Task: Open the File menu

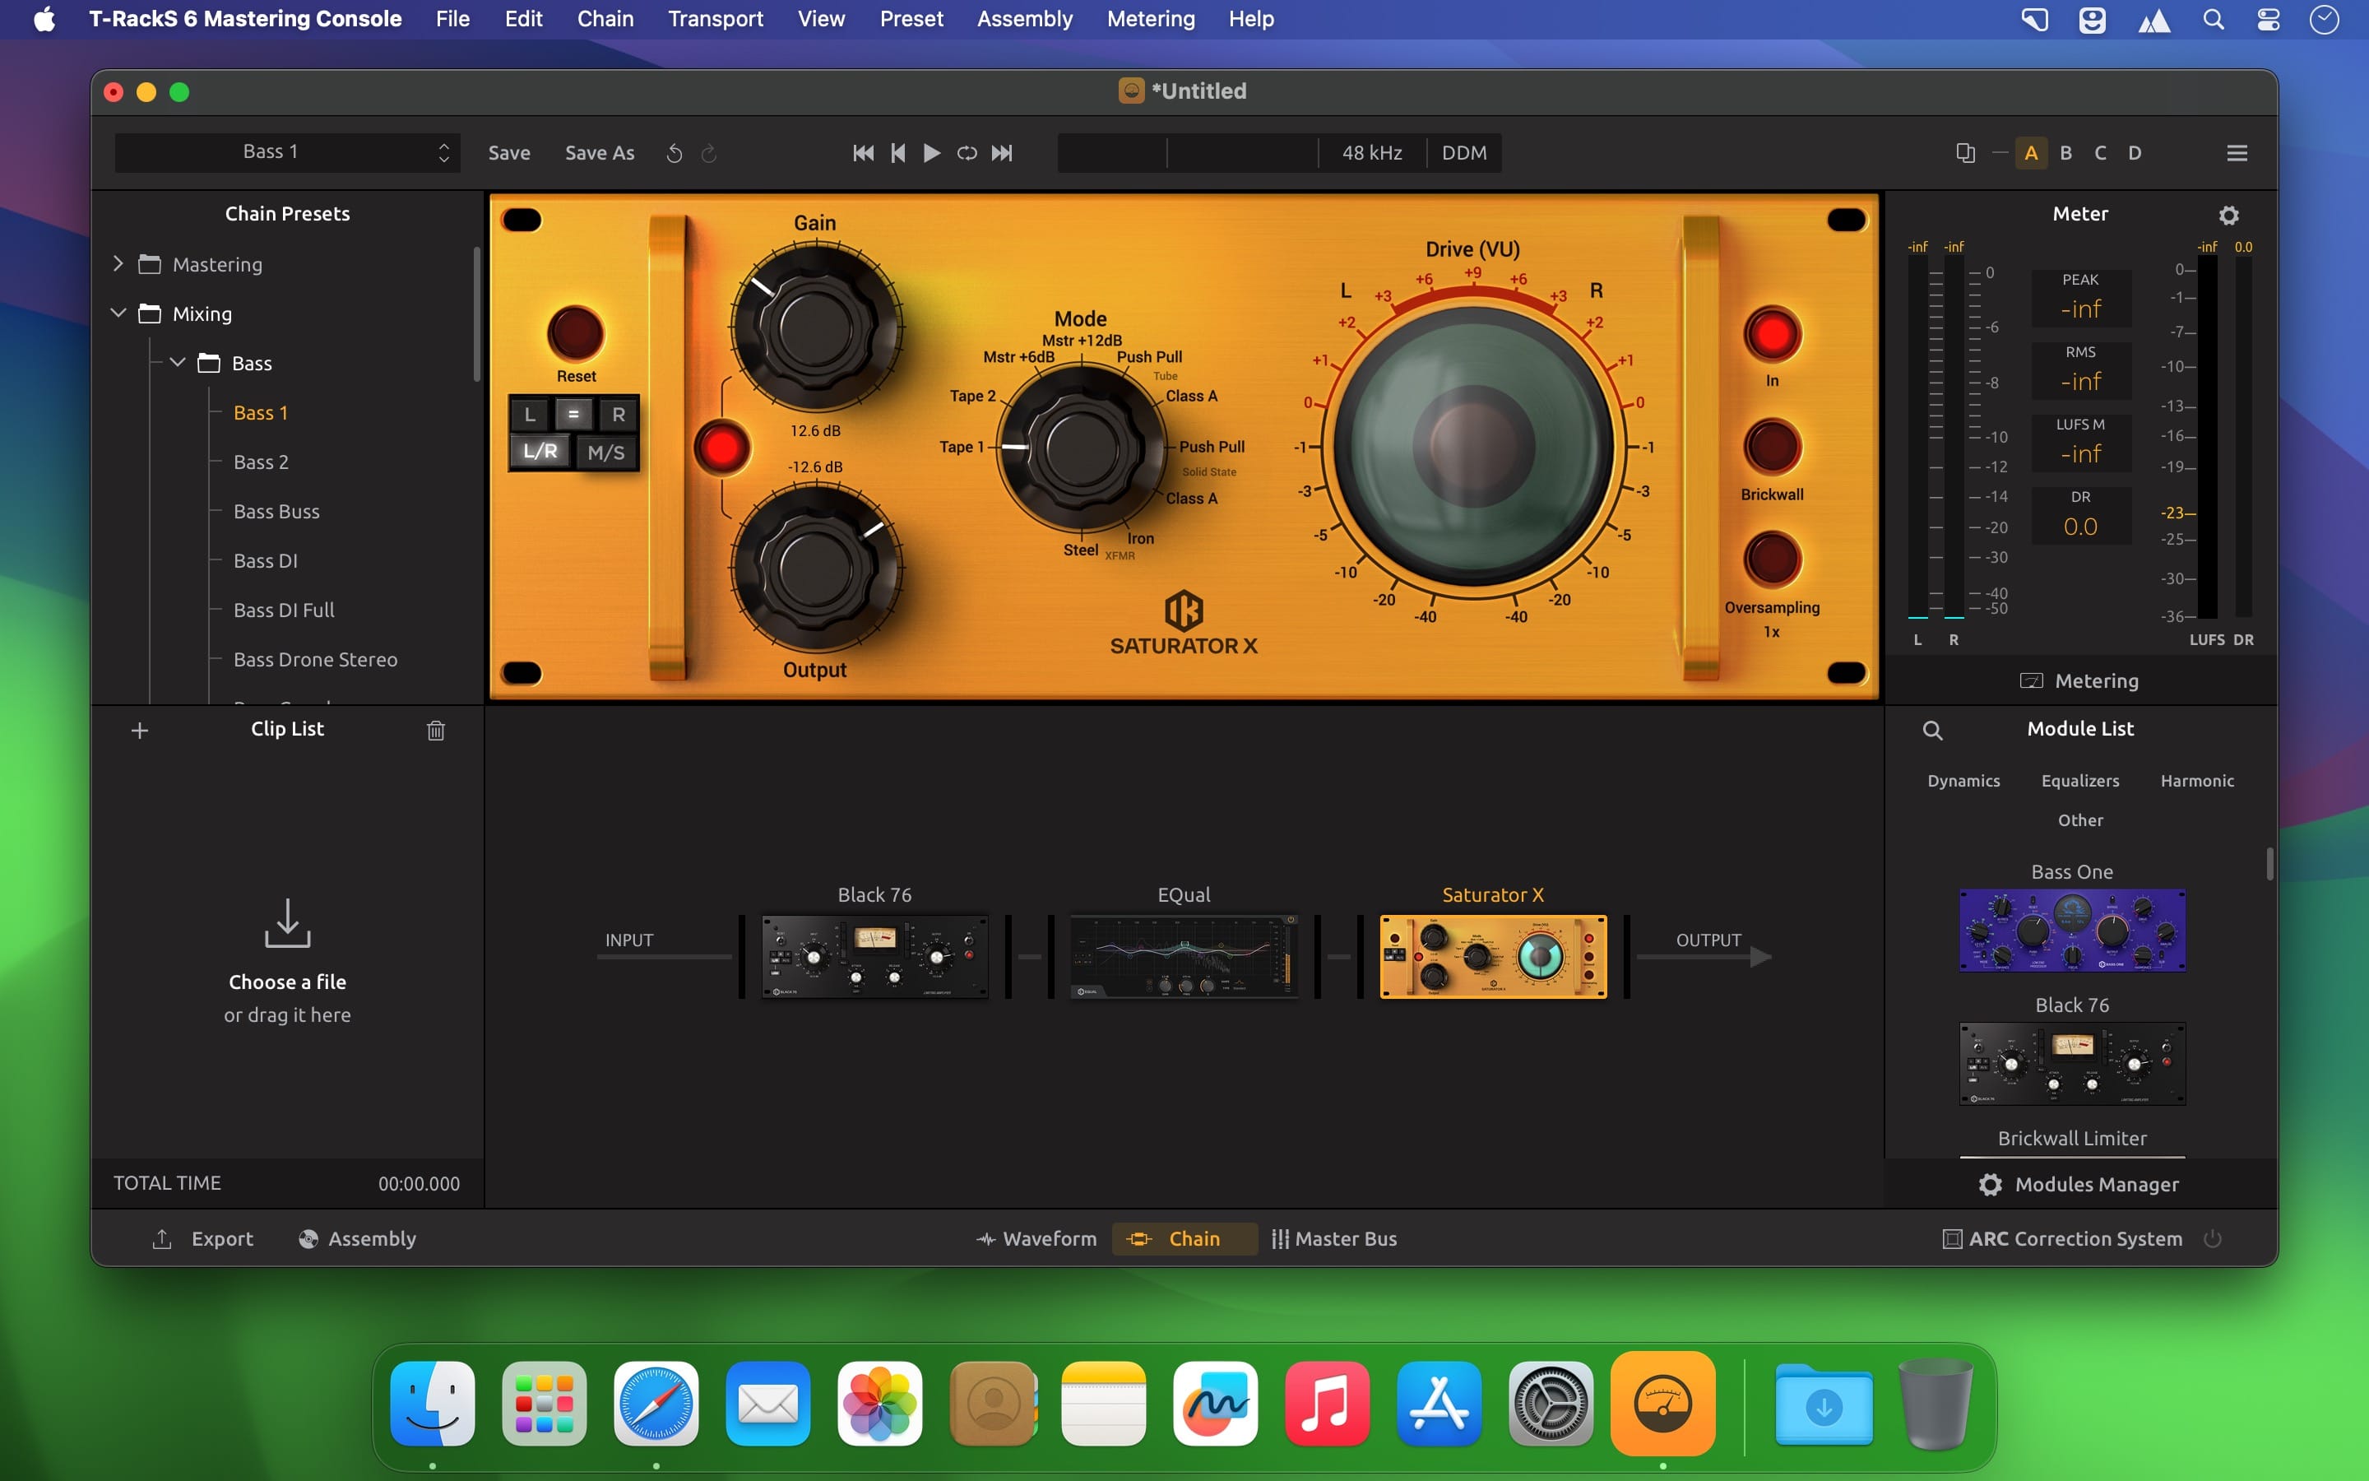Action: click(x=452, y=19)
